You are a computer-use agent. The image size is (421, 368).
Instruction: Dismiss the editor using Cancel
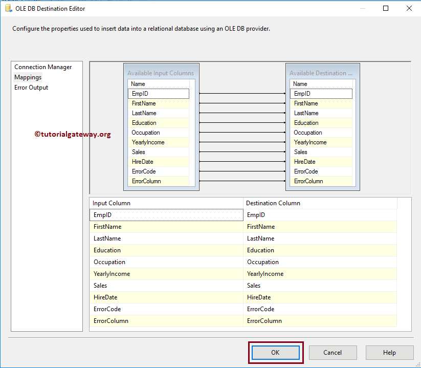[x=333, y=352]
